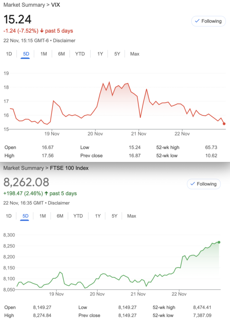Open the Disclaimer link under FTSE 100
Screen dimensions: 230x319
coord(59,203)
